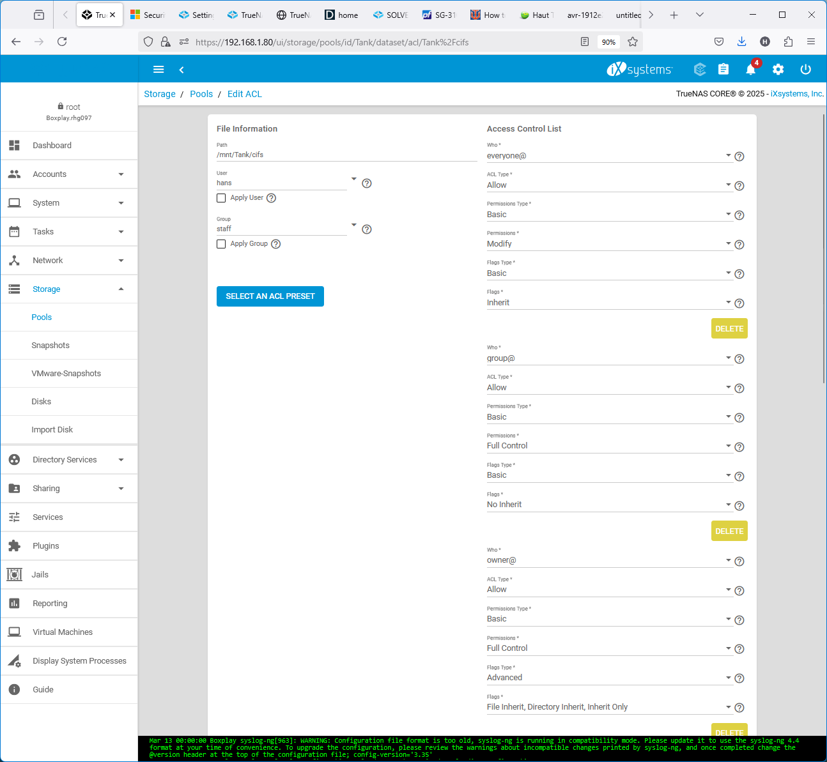The image size is (827, 762).
Task: Open the TrueCommand status icon
Action: click(700, 69)
